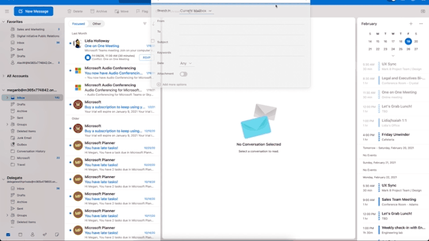429x241 pixels.
Task: Open calendar pane more options ellipsis
Action: pyautogui.click(x=421, y=24)
